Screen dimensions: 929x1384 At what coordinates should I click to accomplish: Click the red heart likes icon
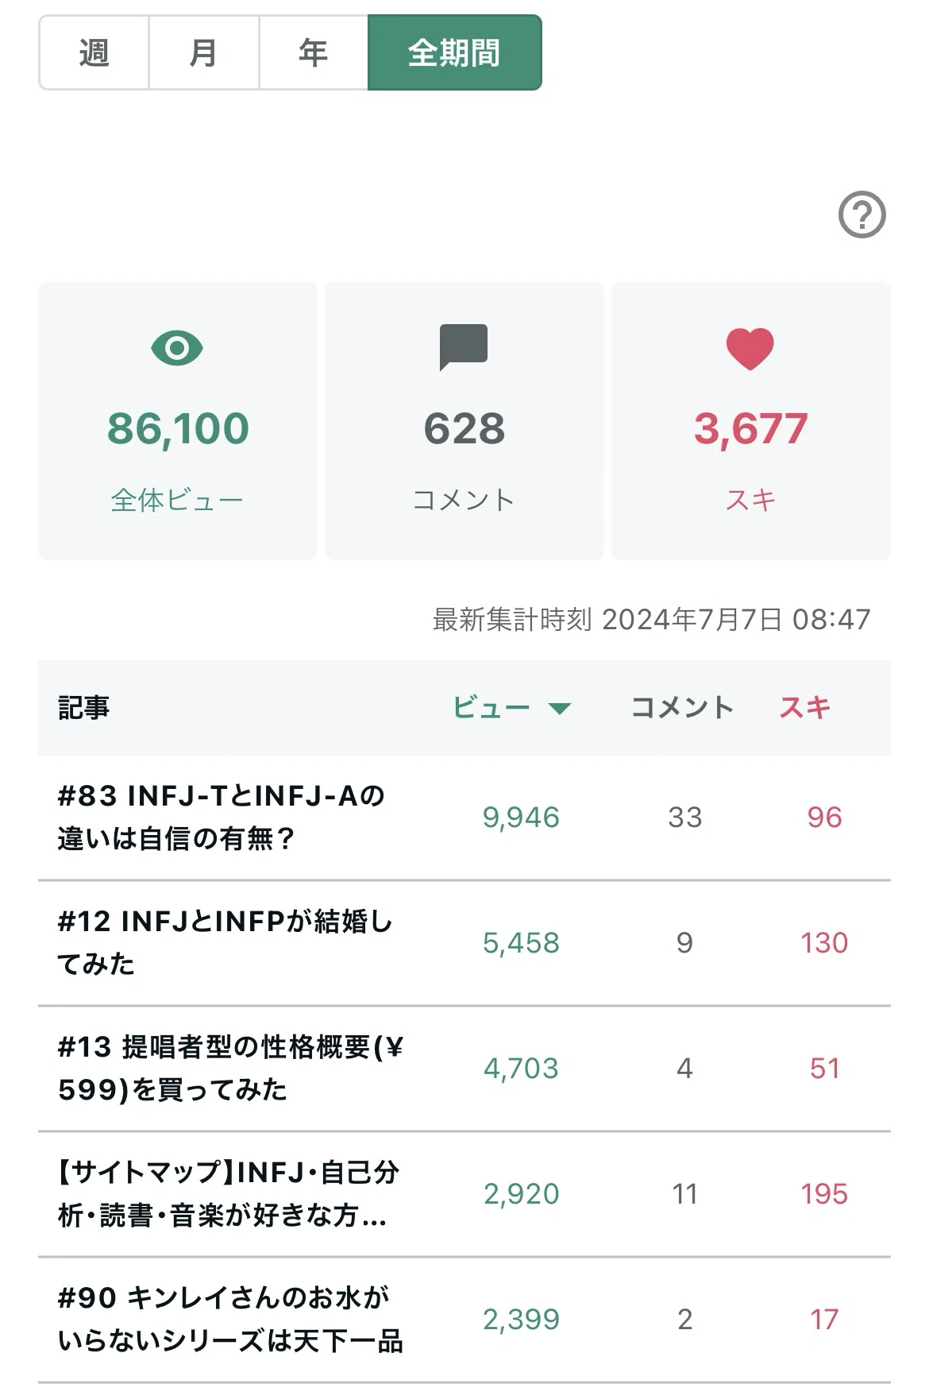click(750, 348)
